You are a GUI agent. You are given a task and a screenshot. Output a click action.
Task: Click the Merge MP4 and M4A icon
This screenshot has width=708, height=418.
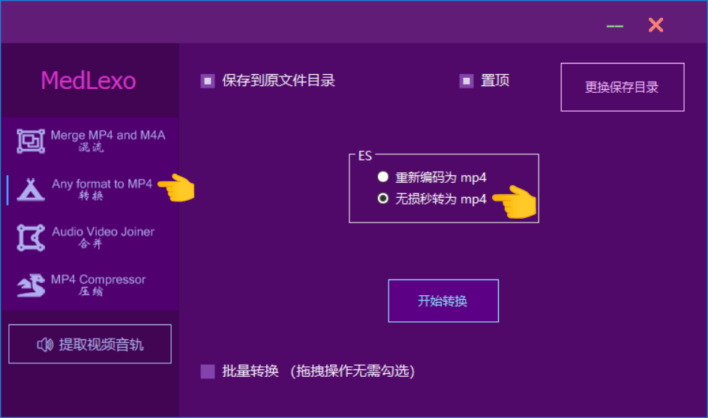coord(31,141)
